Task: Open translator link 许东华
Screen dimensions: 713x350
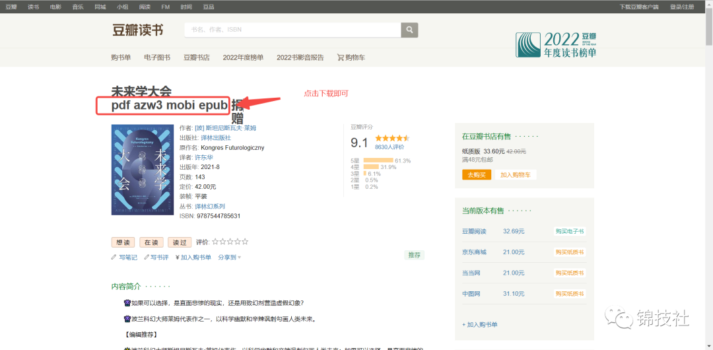Action: pyautogui.click(x=204, y=157)
